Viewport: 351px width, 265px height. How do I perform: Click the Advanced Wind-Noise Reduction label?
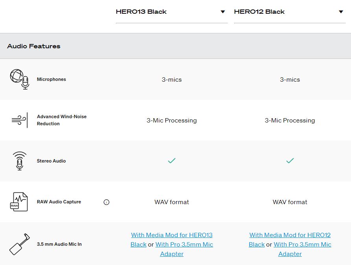pos(62,120)
